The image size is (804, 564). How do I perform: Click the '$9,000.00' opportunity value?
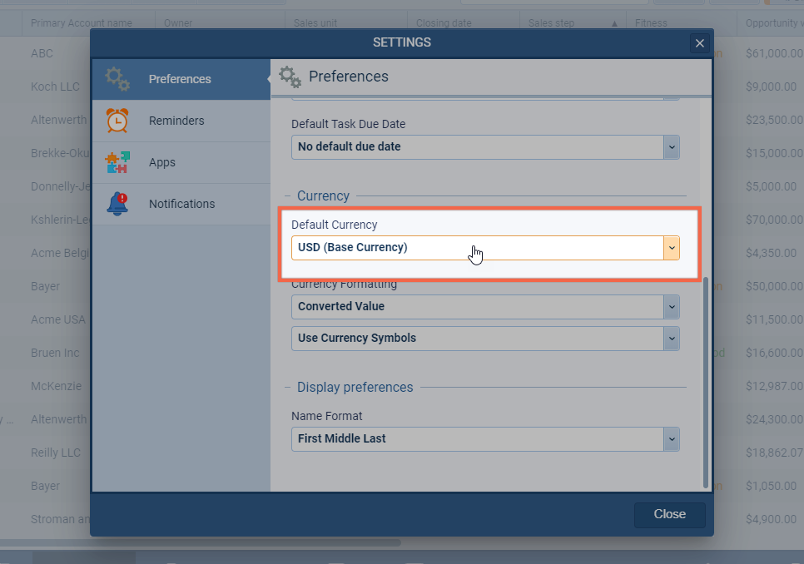click(772, 87)
